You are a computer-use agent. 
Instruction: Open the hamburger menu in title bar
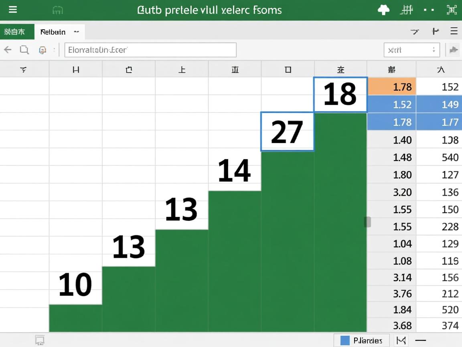pyautogui.click(x=13, y=10)
